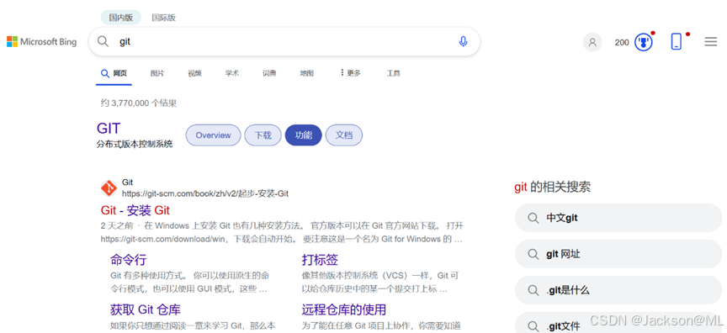Open the 'Git - 安装 Git' result
Viewport: 727px width, 333px height.
coord(135,211)
